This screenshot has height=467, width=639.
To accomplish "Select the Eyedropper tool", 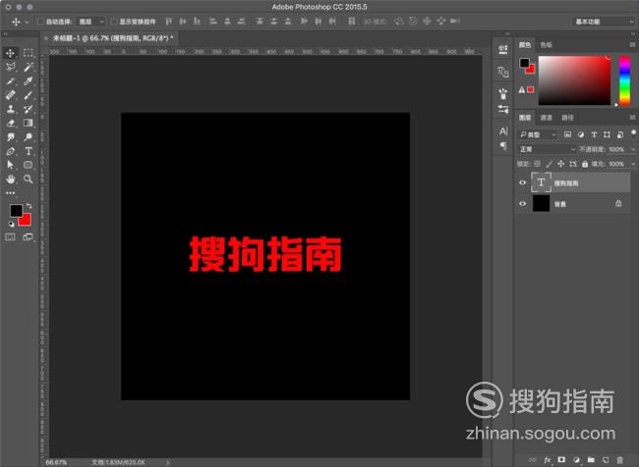I will click(29, 81).
